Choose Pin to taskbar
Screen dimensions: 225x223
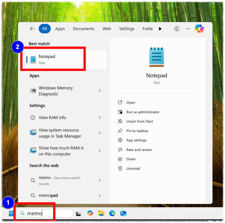(156, 131)
